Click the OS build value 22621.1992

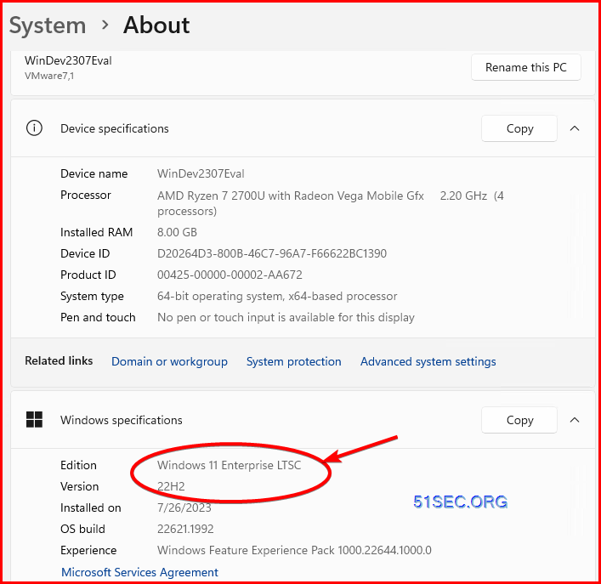pyautogui.click(x=185, y=529)
